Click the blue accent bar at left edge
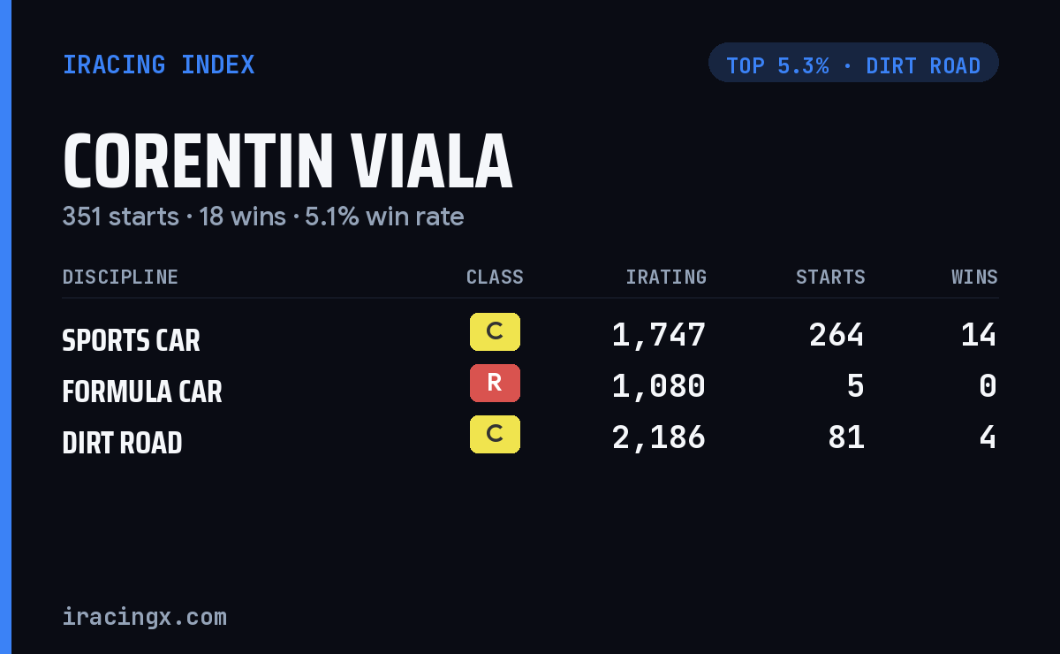The height and width of the screenshot is (654, 1060). click(x=5, y=327)
